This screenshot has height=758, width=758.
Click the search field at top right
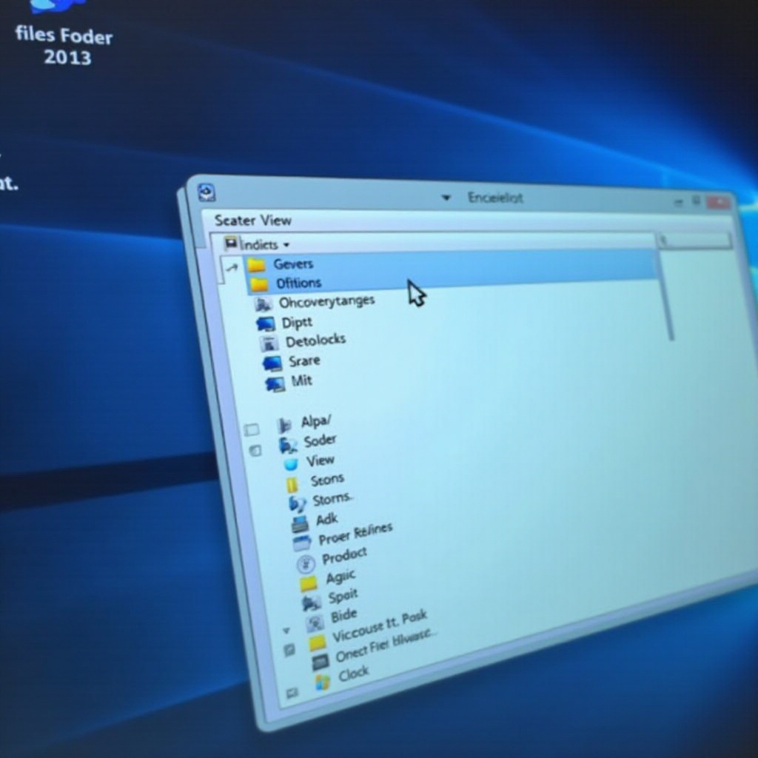pos(694,240)
